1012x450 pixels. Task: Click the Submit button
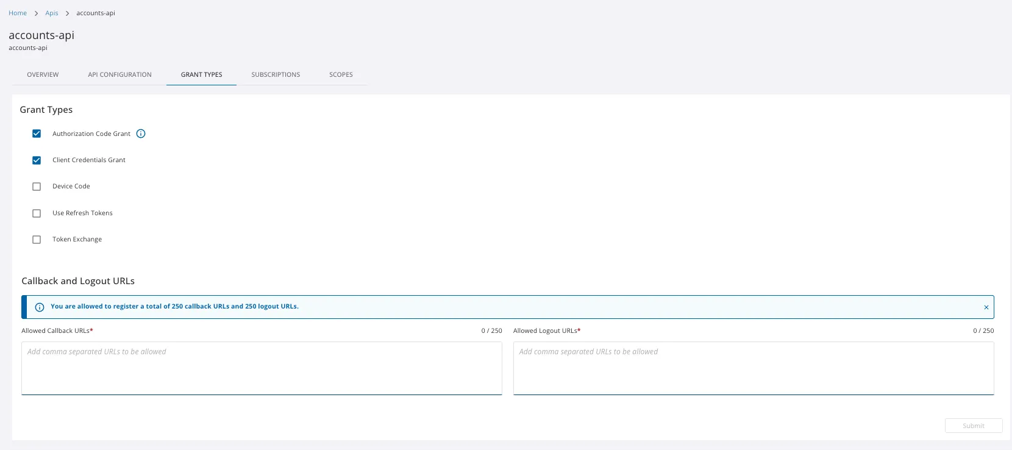(x=974, y=426)
